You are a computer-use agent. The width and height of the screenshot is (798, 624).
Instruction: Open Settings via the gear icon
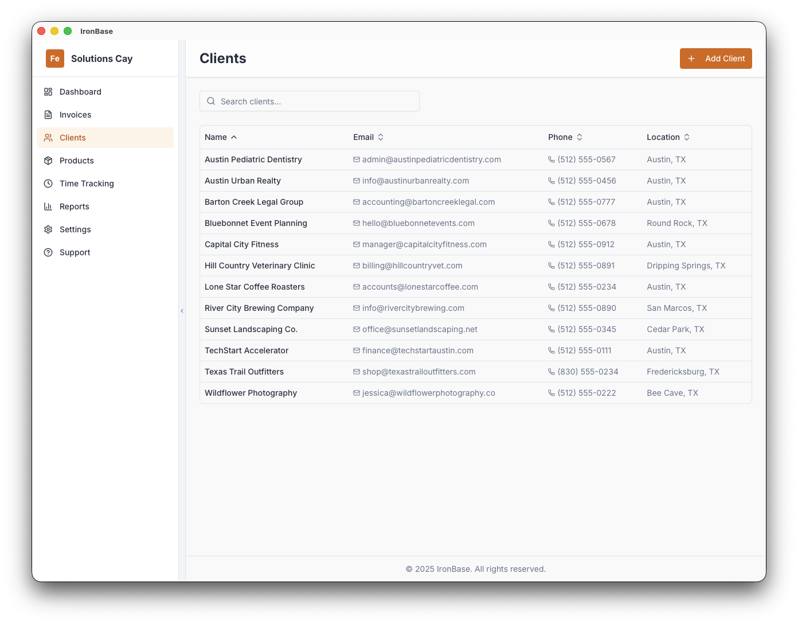[48, 229]
